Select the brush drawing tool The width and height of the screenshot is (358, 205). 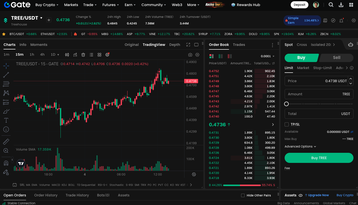click(6, 111)
